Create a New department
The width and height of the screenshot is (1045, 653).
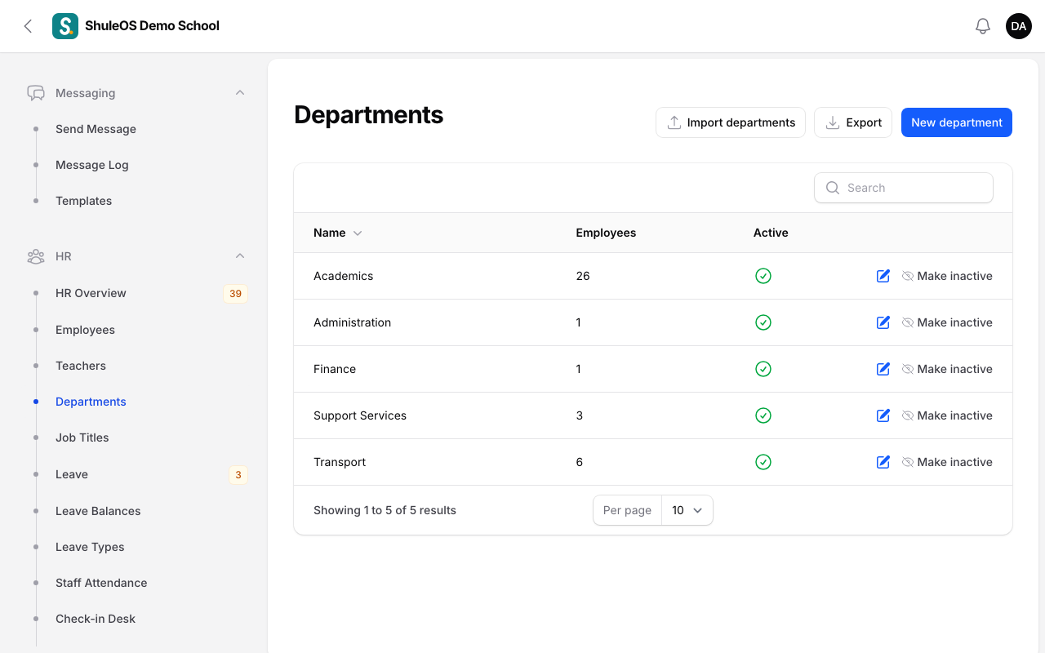click(x=957, y=122)
